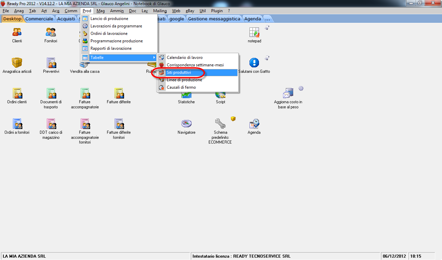Open the Plugin menu
Screen dimensions: 442x260
click(217, 11)
